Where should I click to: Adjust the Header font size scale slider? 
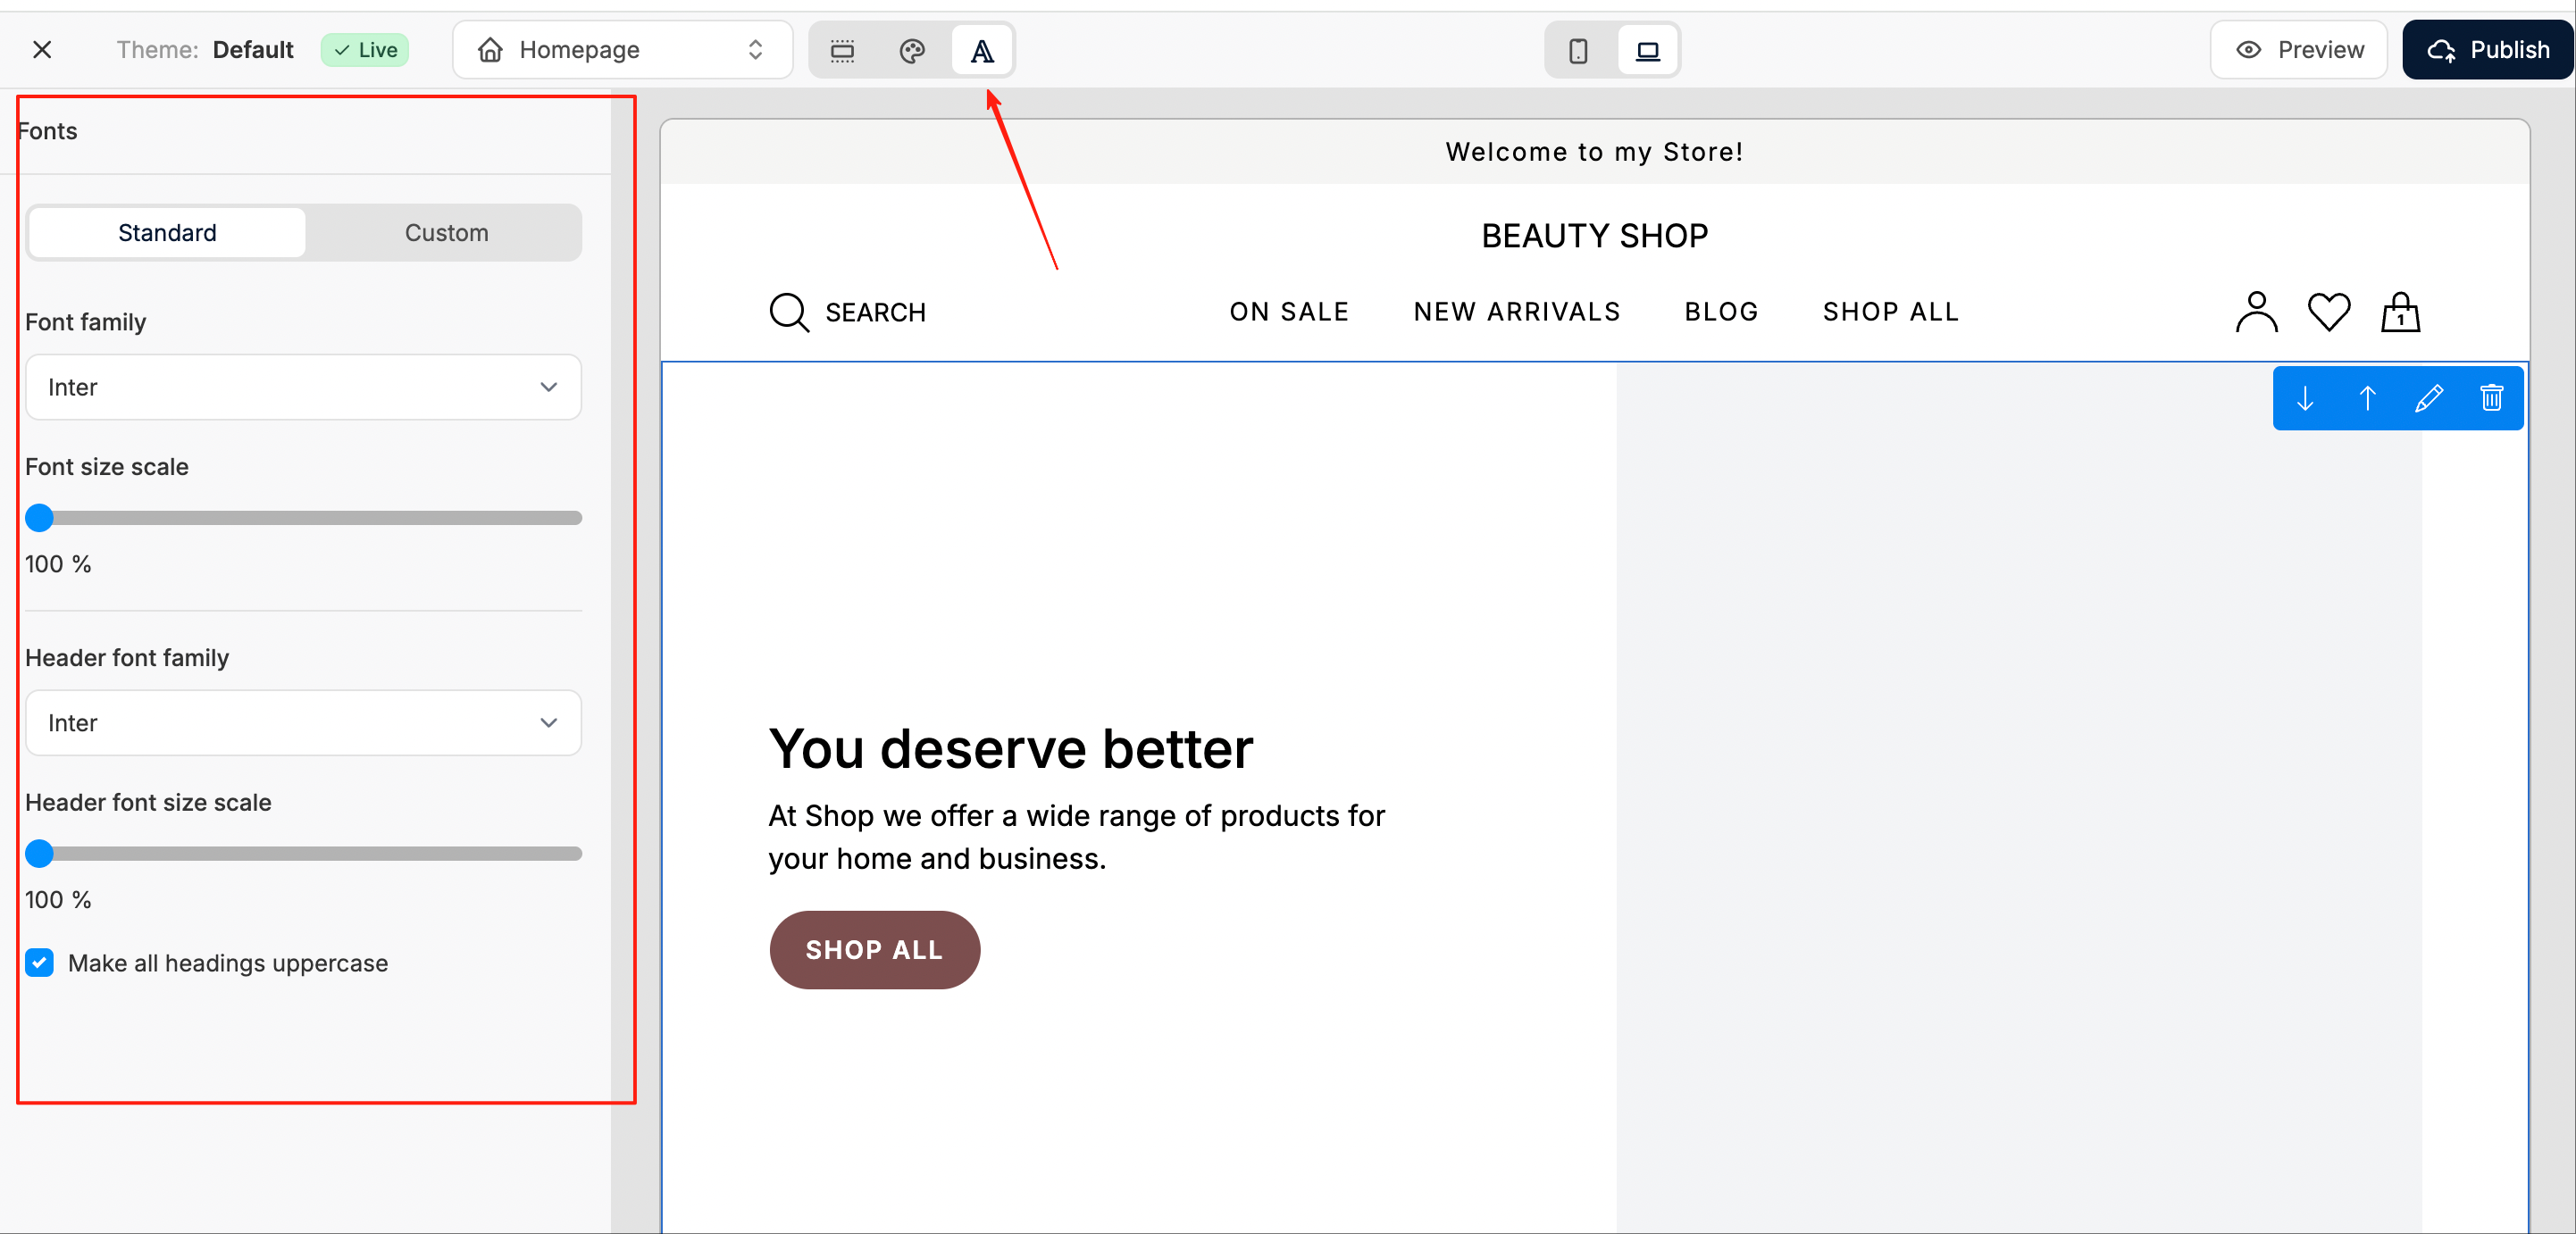(x=303, y=853)
